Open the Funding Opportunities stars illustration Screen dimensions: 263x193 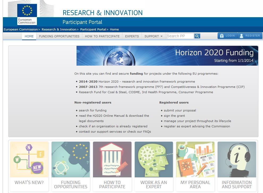pos(71,159)
